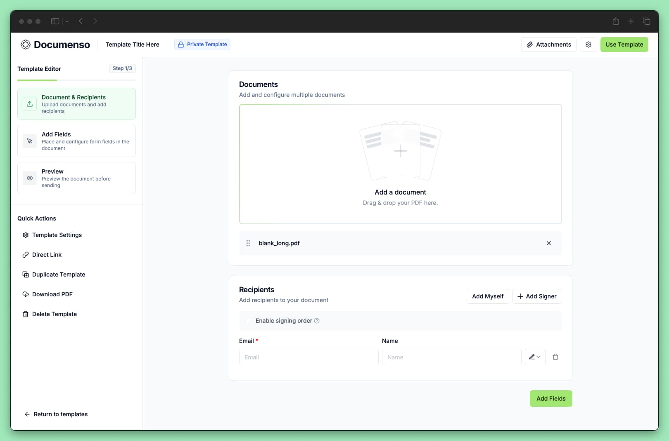
Task: Switch to the Preview step
Action: click(76, 178)
